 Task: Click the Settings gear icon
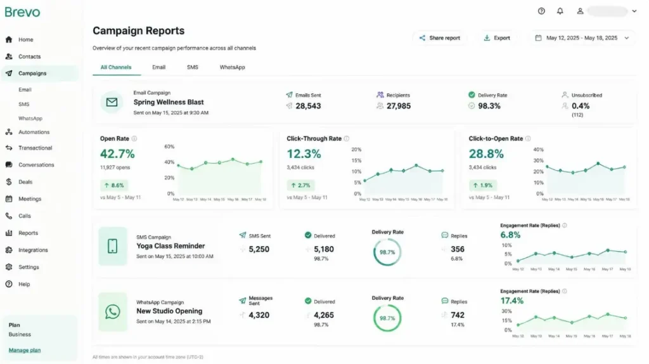click(9, 267)
